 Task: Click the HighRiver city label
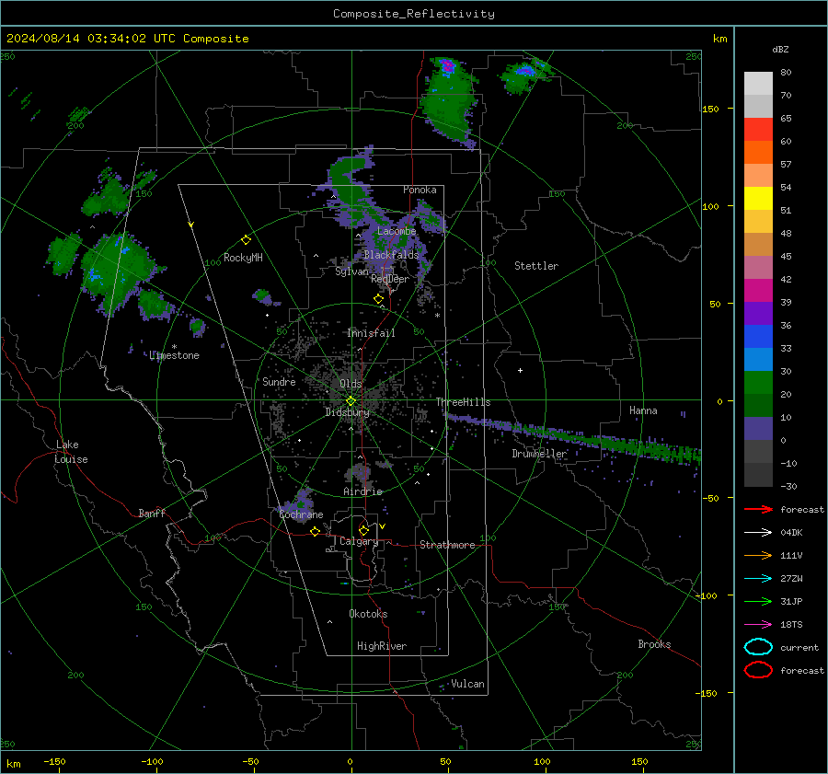(x=382, y=646)
